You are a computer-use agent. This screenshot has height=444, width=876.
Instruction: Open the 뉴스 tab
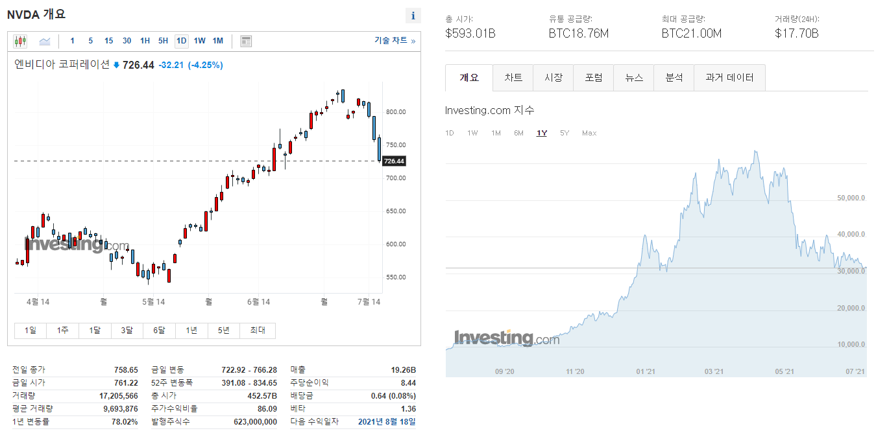click(x=634, y=78)
